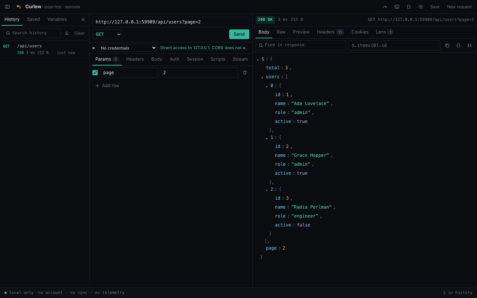Click the total 3 line
This screenshot has height=298, width=477.
point(279,68)
